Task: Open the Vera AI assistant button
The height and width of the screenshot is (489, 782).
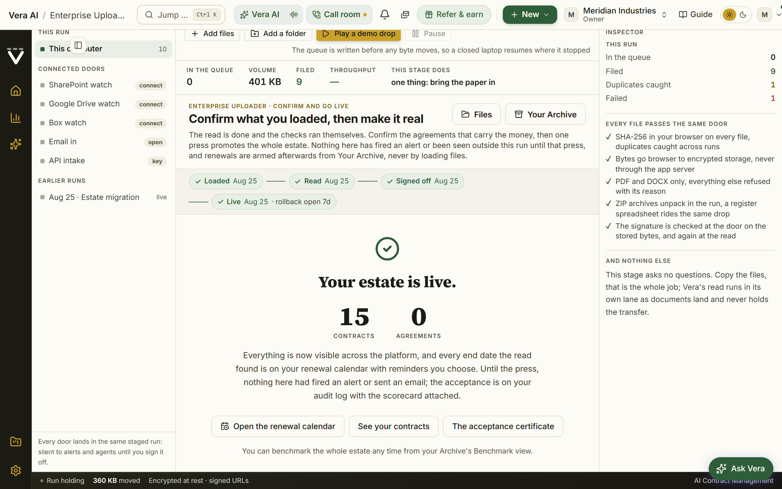Action: tap(261, 15)
